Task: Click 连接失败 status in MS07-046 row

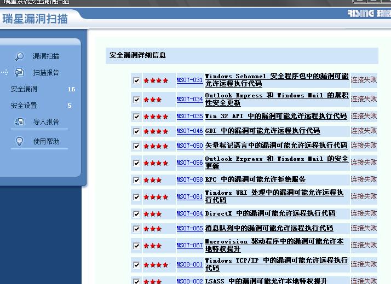Action: 364,131
